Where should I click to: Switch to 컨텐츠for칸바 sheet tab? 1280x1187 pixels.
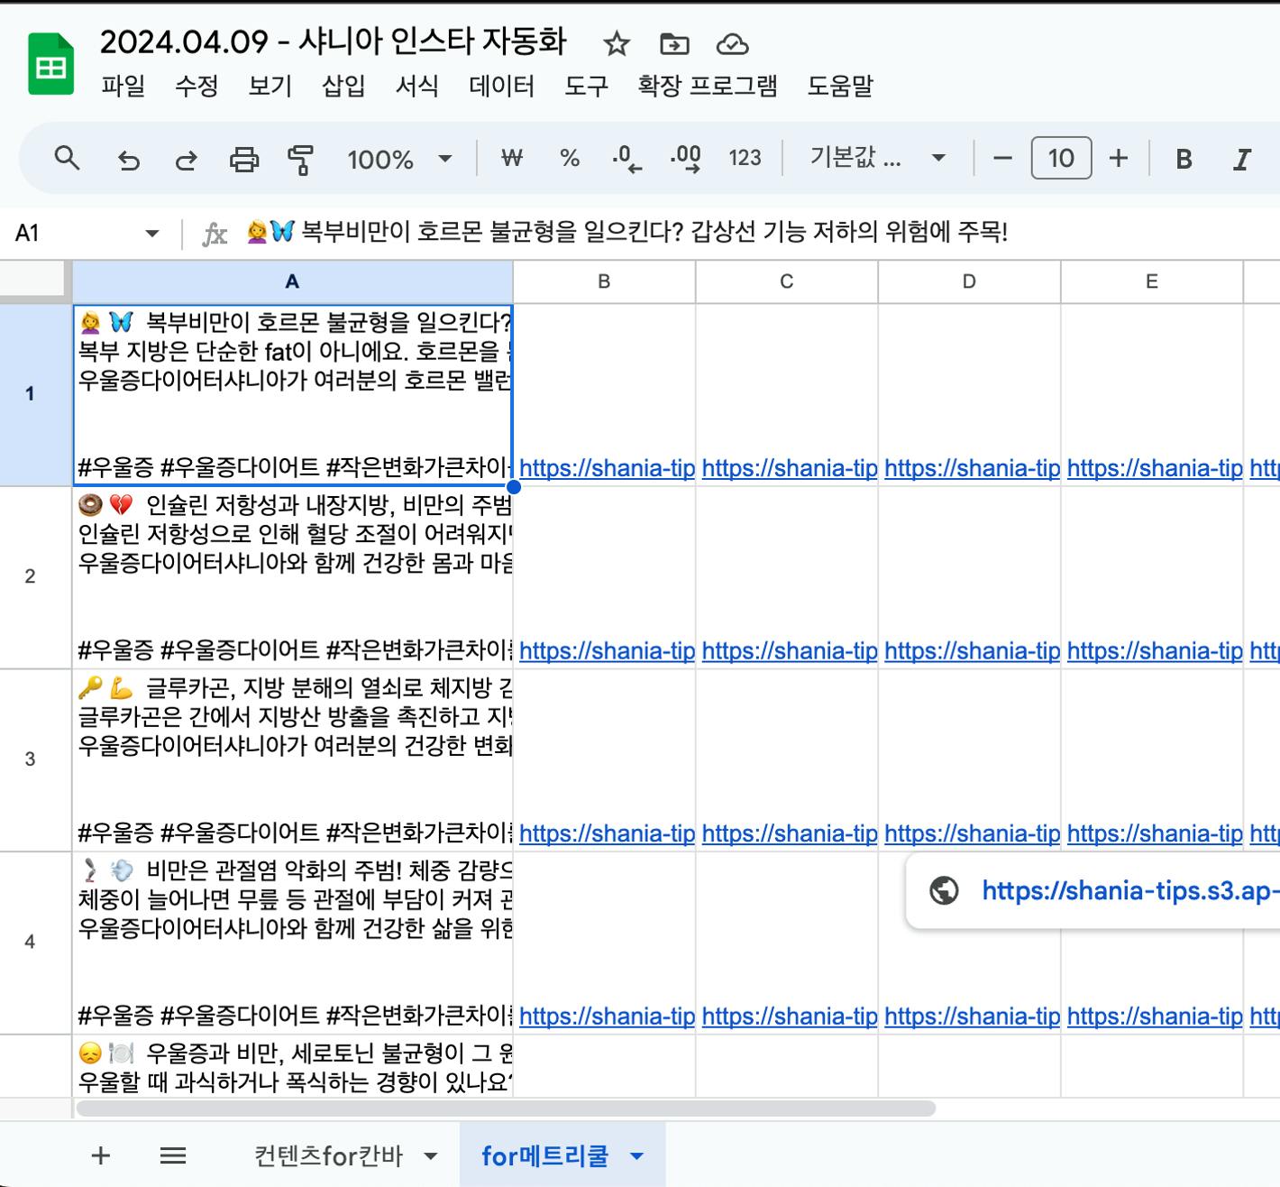tap(328, 1155)
